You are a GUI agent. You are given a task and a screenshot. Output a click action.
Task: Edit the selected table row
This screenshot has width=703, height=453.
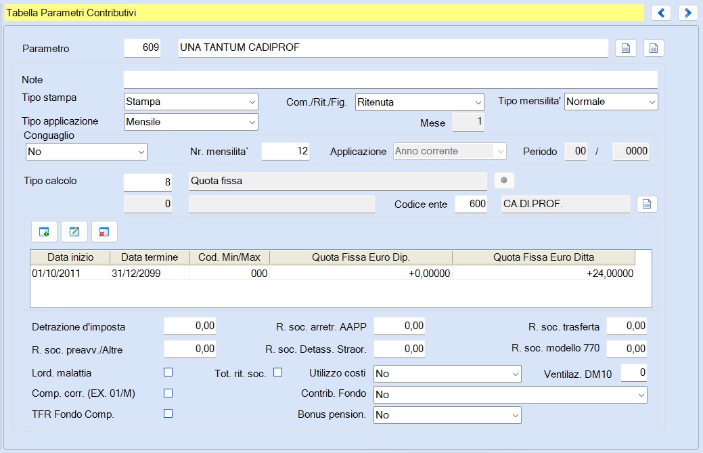(x=74, y=232)
